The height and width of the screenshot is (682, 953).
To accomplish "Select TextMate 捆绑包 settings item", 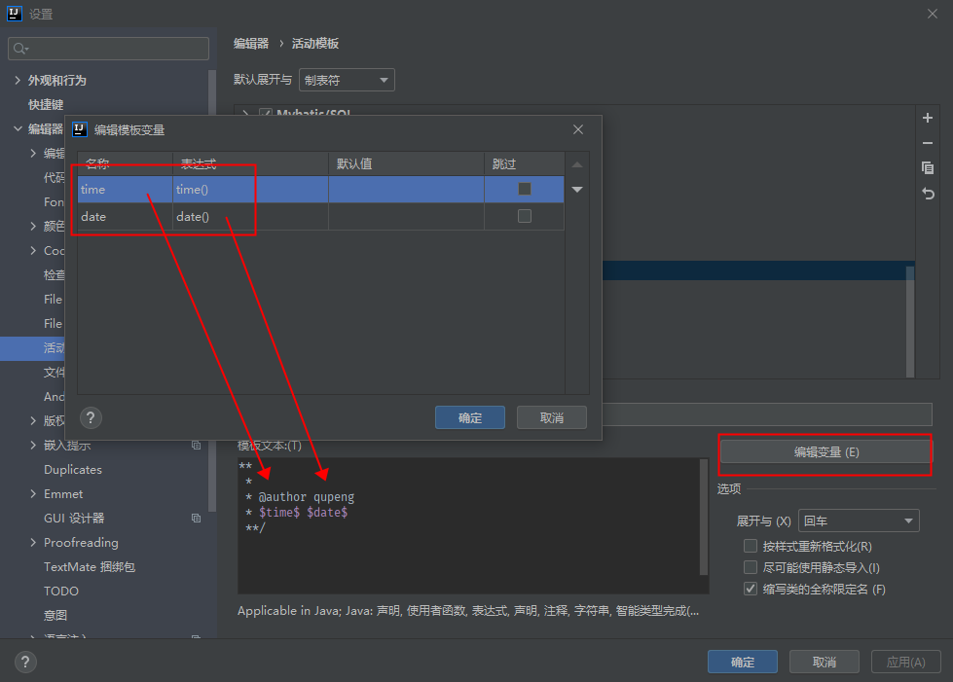I will coord(90,566).
